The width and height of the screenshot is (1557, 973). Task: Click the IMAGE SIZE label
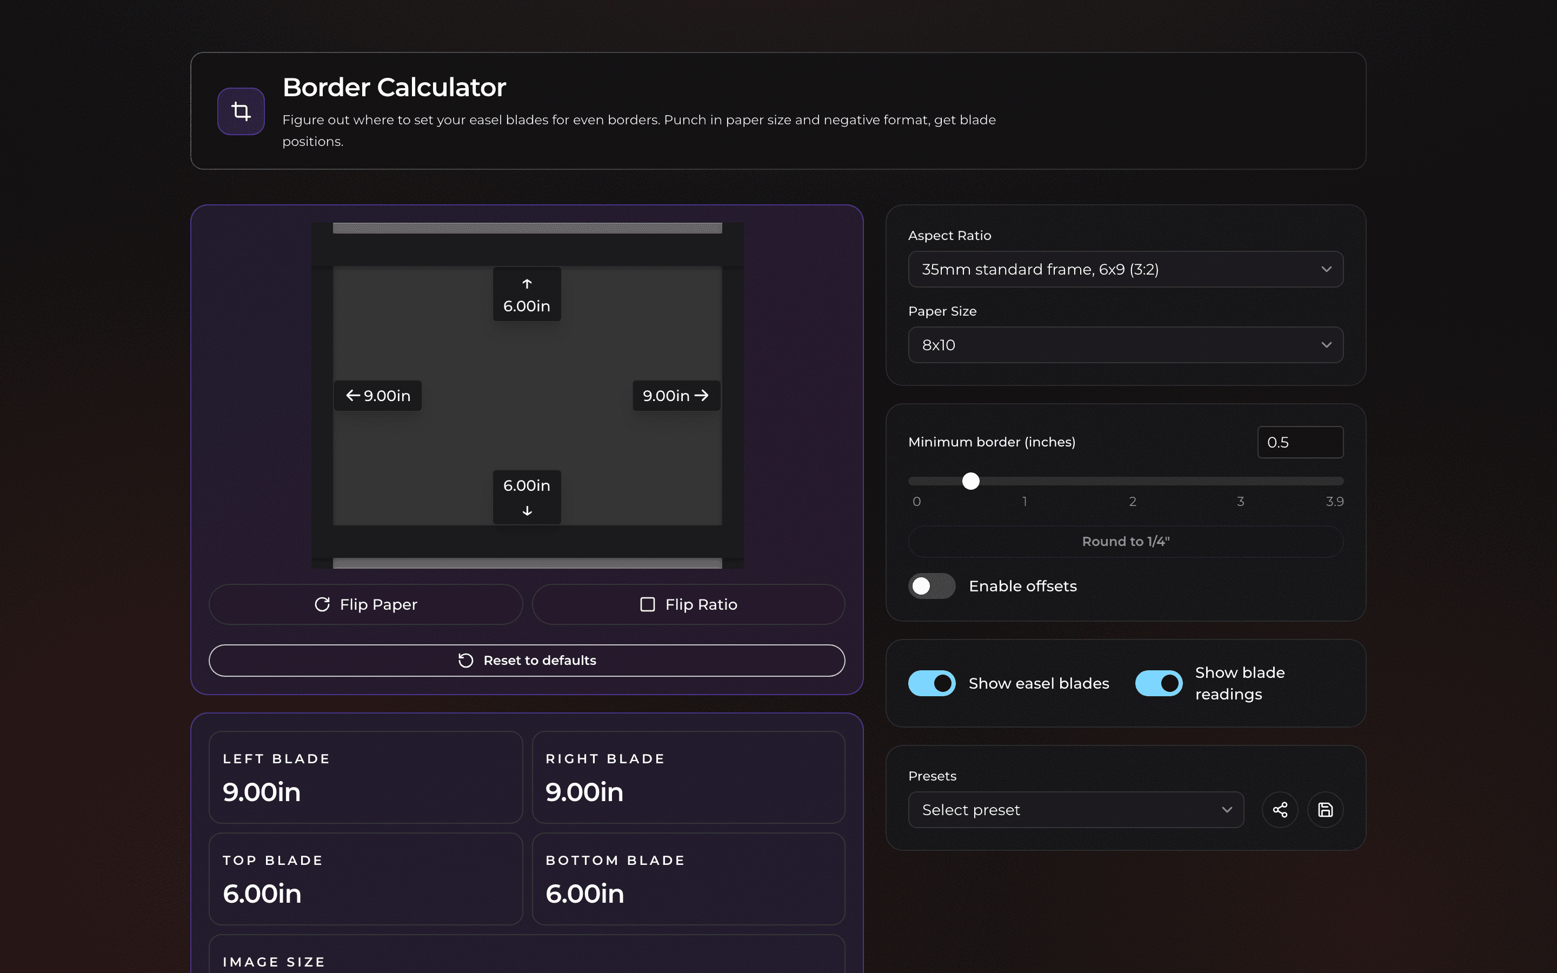pos(274,962)
